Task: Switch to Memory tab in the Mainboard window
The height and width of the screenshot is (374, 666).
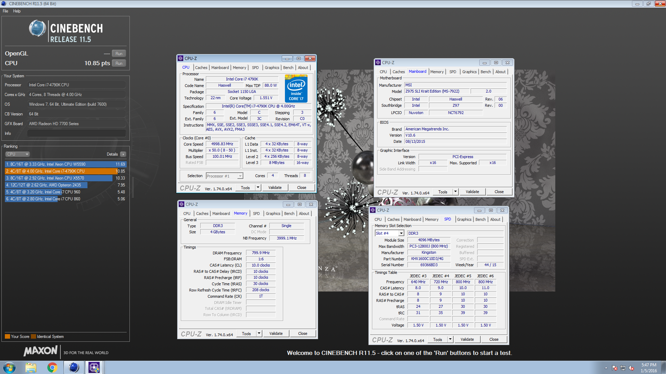Action: tap(437, 72)
